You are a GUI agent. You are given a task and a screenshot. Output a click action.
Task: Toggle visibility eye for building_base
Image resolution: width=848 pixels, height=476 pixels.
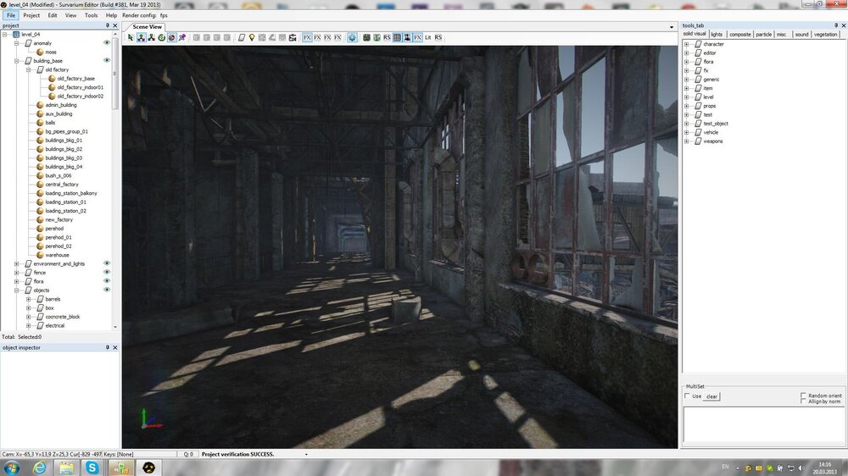click(x=107, y=60)
